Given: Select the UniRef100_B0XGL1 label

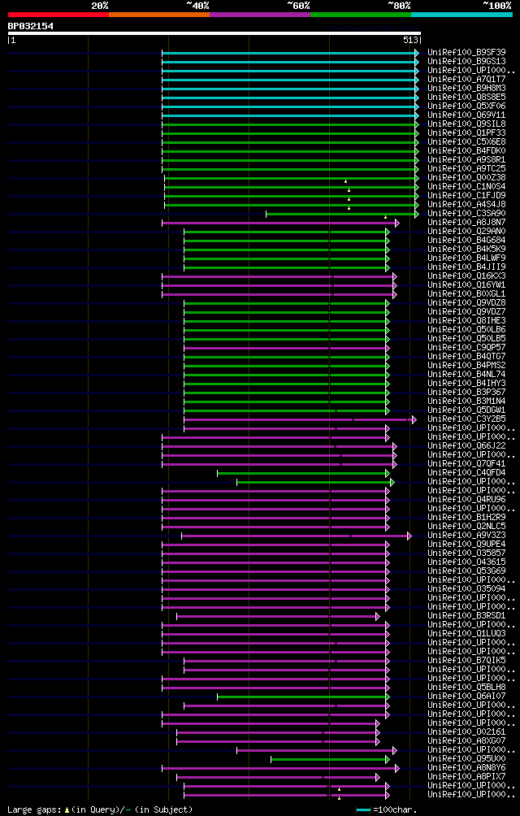Looking at the screenshot, I should [x=466, y=293].
